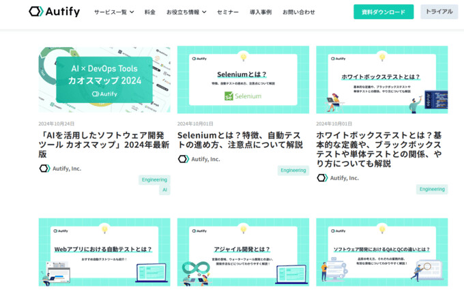Select the Engineering tag on the カオスマップ article

[x=154, y=179]
